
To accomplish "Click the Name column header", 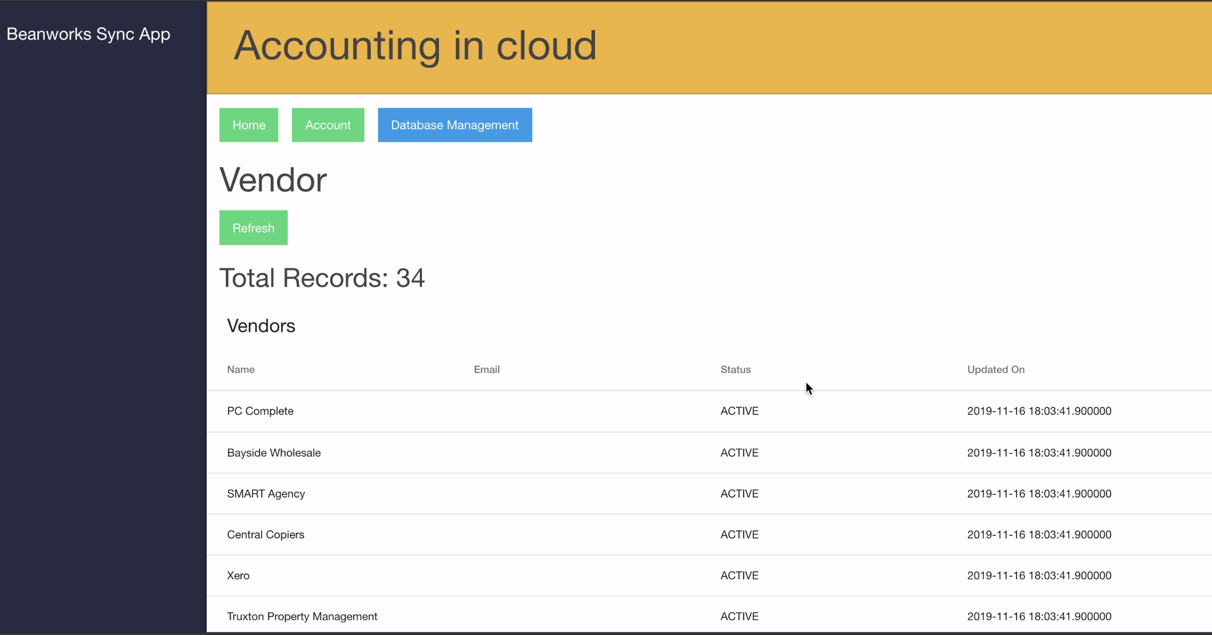I will point(241,369).
